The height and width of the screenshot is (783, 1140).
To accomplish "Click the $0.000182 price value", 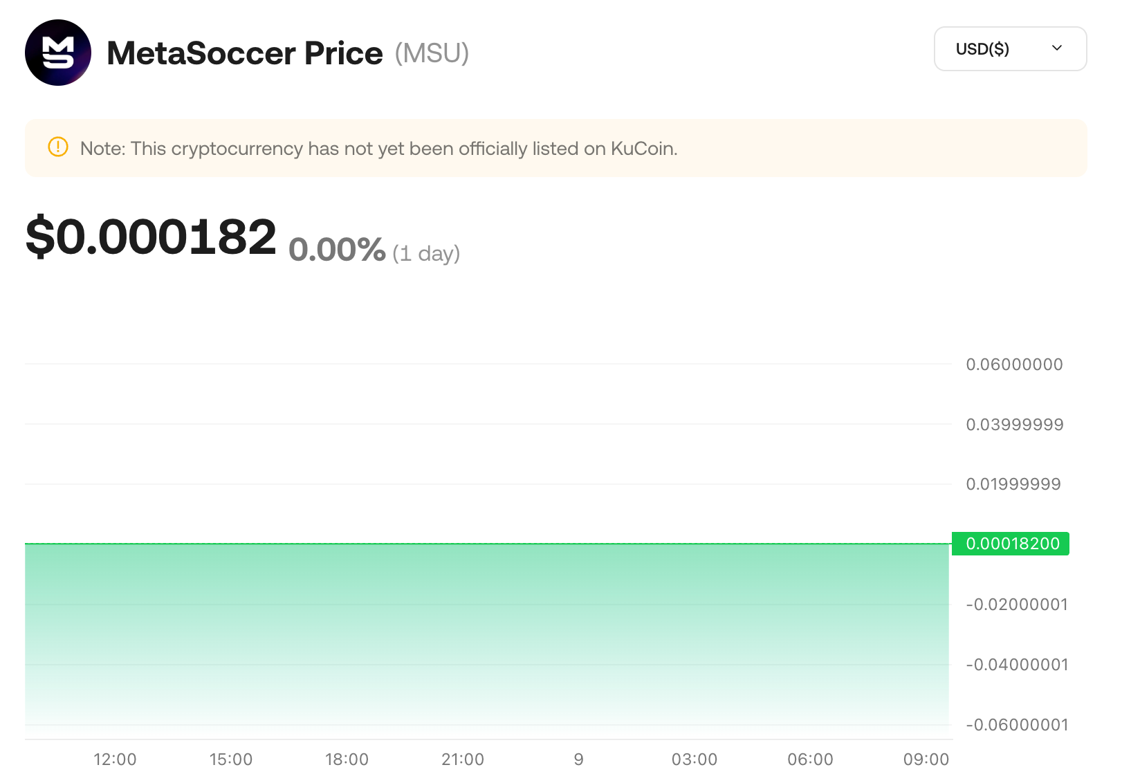I will (x=151, y=237).
